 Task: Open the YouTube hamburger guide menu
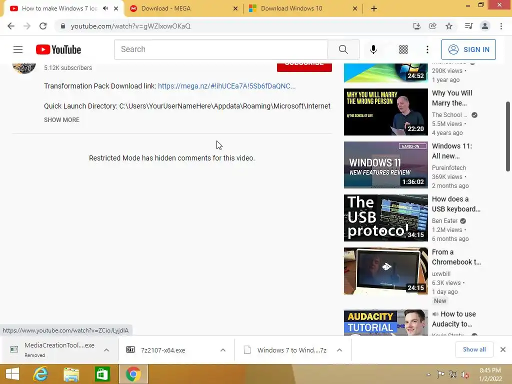click(x=18, y=49)
